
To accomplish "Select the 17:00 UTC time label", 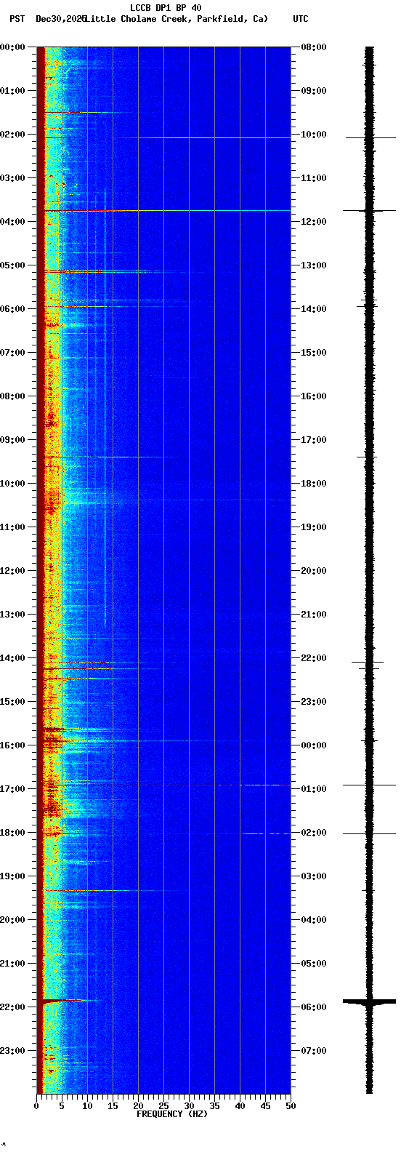I will pyautogui.click(x=314, y=440).
